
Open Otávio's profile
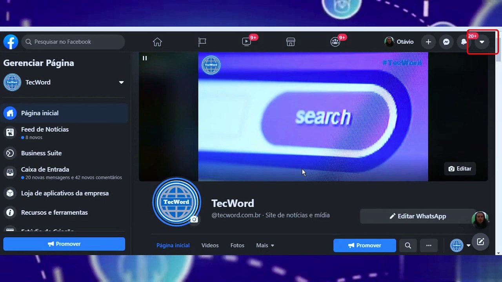(399, 42)
